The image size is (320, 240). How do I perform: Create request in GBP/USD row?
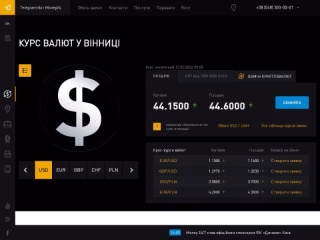pyautogui.click(x=287, y=171)
